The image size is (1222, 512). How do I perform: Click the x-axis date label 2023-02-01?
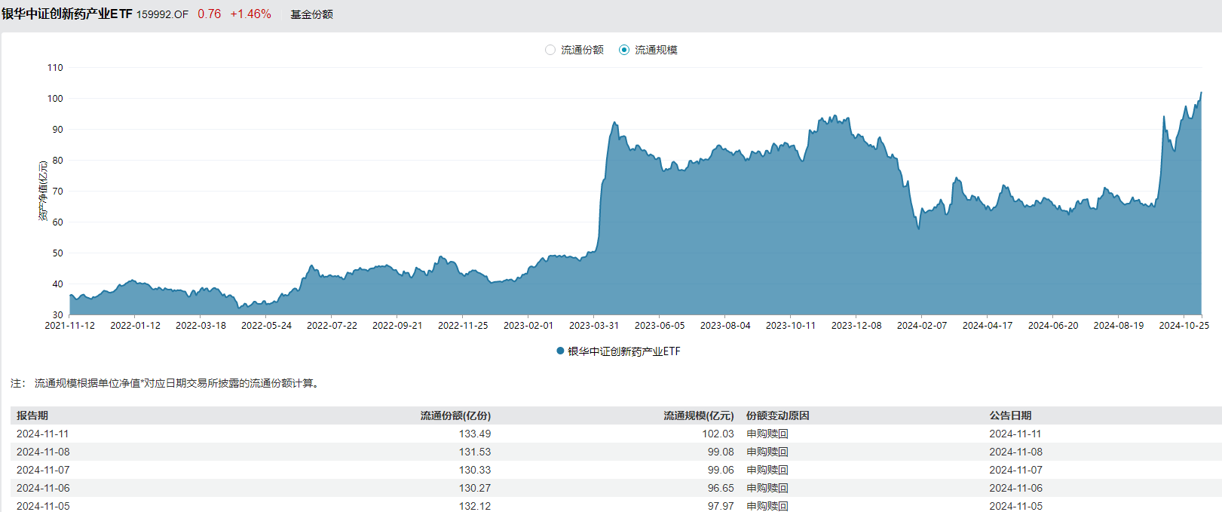pyautogui.click(x=528, y=325)
